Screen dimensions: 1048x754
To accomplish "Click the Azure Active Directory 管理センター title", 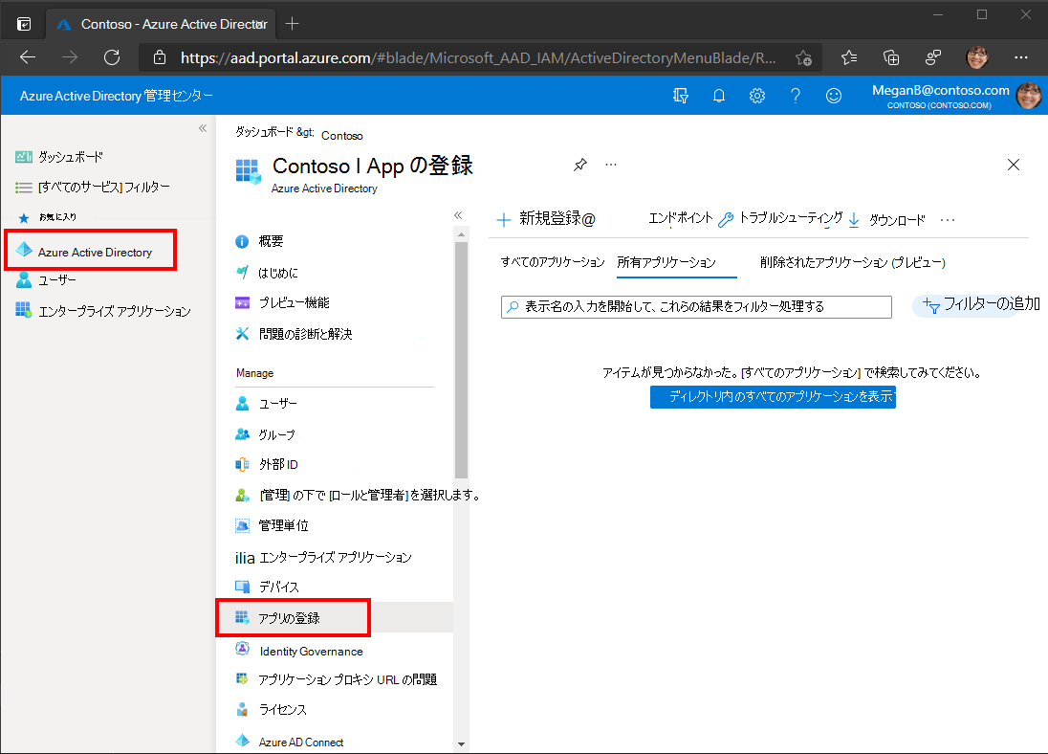I will point(117,96).
